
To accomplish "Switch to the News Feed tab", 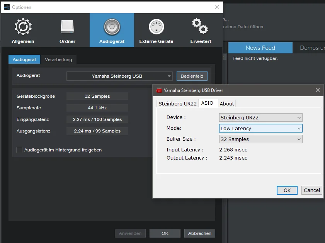I will click(260, 48).
